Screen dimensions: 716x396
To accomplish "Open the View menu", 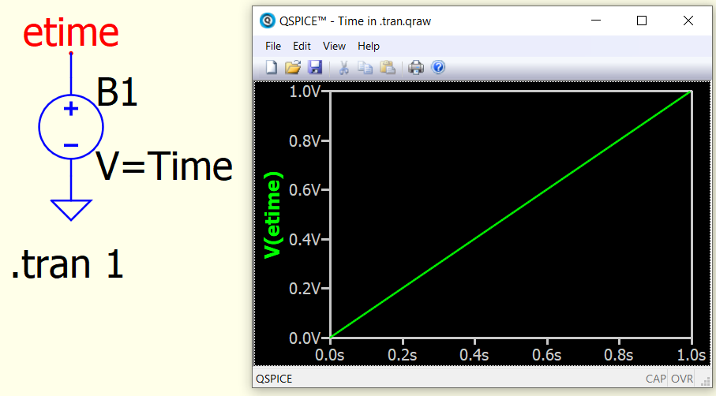I will [x=334, y=46].
